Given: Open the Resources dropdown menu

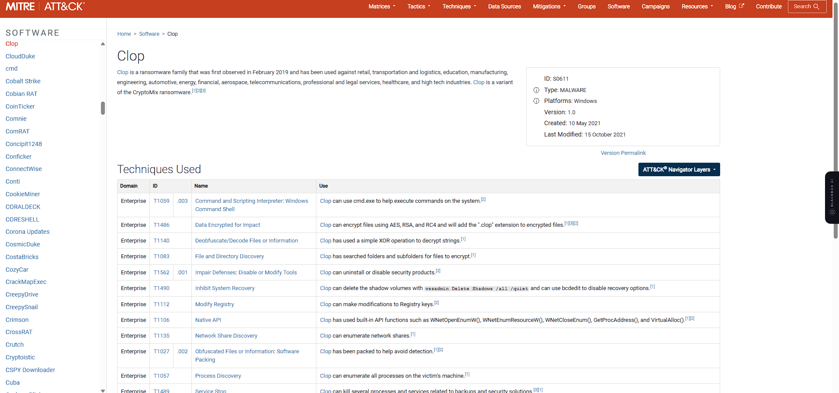Looking at the screenshot, I should 697,7.
